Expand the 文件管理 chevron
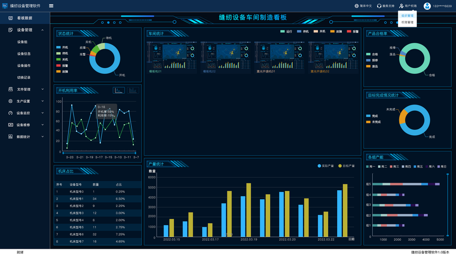The height and width of the screenshot is (256, 456). point(42,89)
